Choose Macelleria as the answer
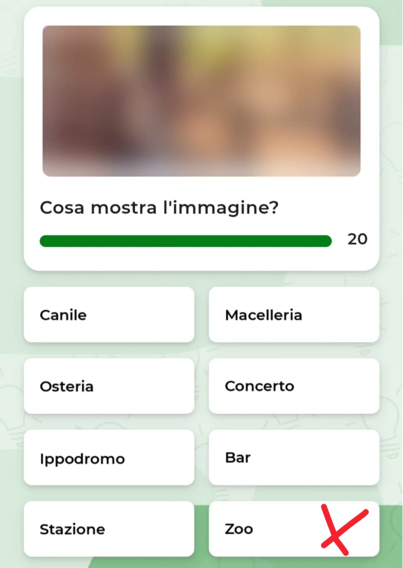 [x=294, y=315]
